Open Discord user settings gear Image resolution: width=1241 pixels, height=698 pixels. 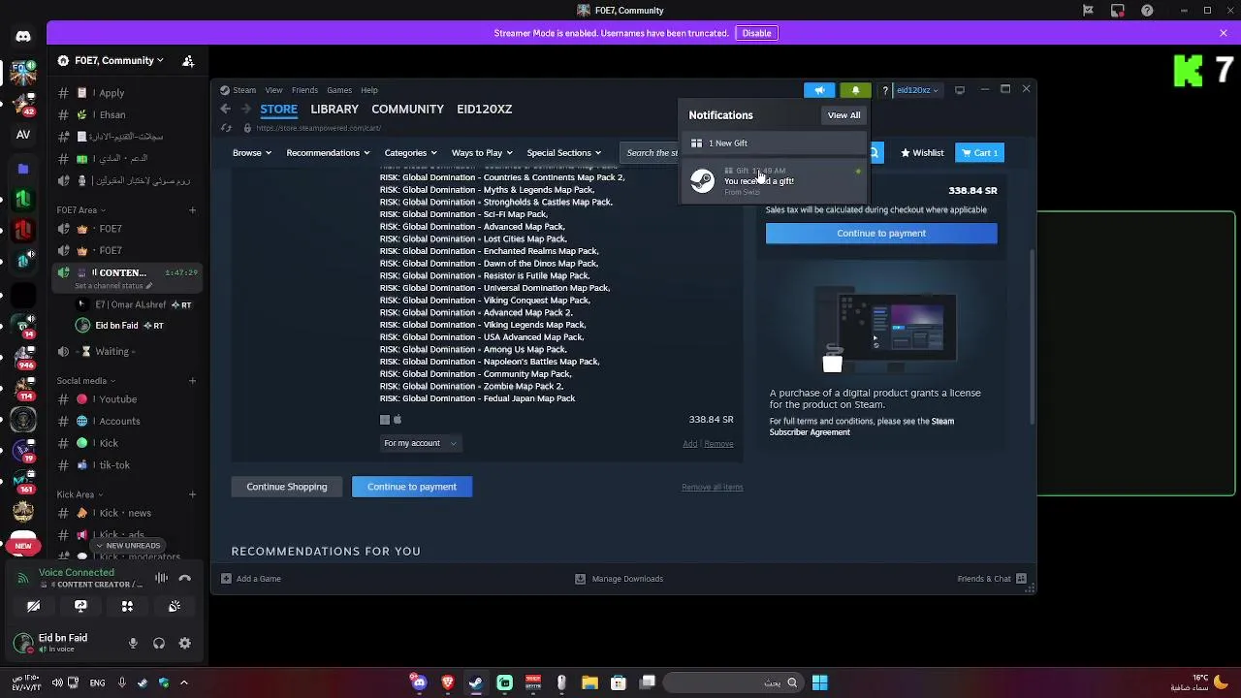(x=185, y=643)
